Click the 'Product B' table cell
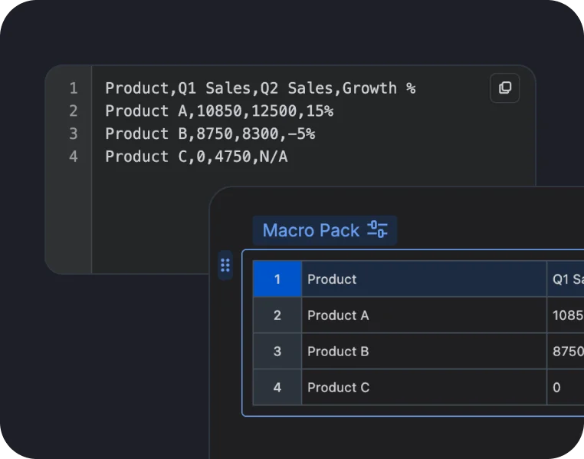The width and height of the screenshot is (584, 459). 425,352
